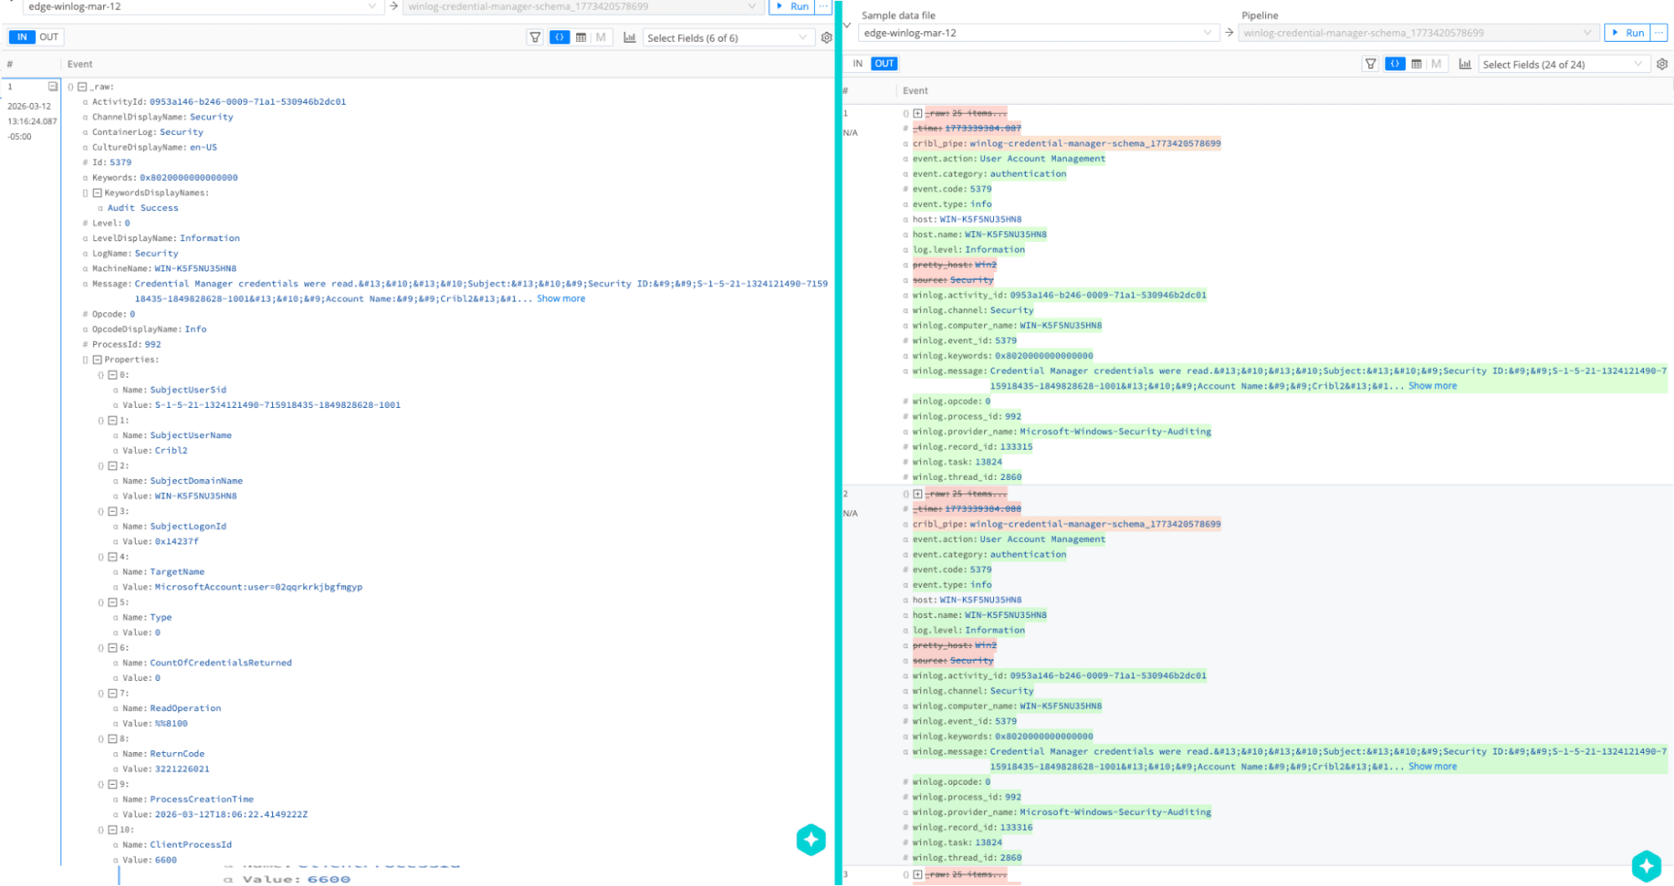This screenshot has height=886, width=1674.
Task: Open more options beside the left Run button
Action: point(822,7)
